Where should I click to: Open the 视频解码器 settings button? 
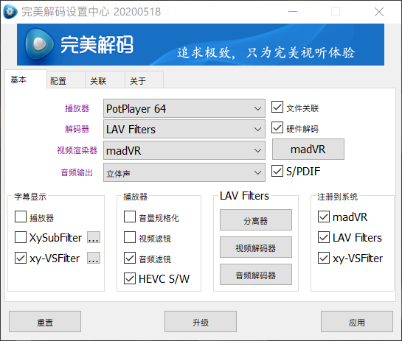tap(256, 247)
